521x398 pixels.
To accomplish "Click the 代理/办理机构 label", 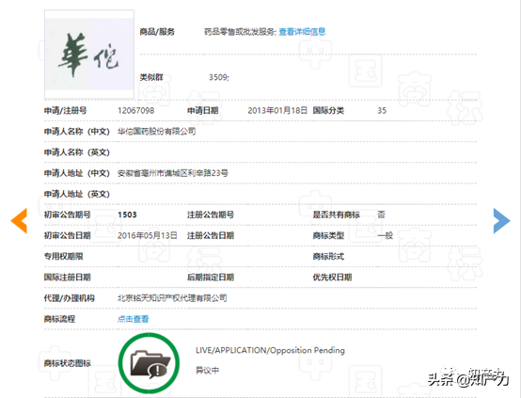I will click(70, 298).
